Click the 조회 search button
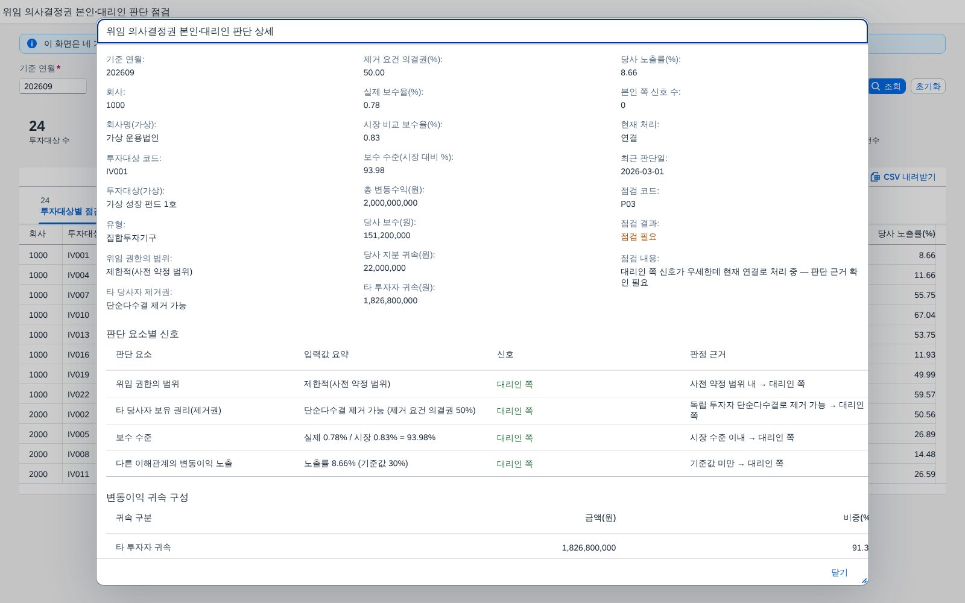 pos(887,86)
